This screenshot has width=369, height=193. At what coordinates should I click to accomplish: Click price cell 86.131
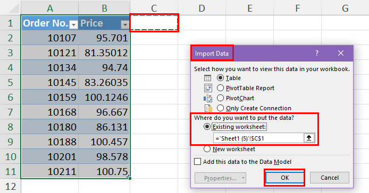coord(104,127)
